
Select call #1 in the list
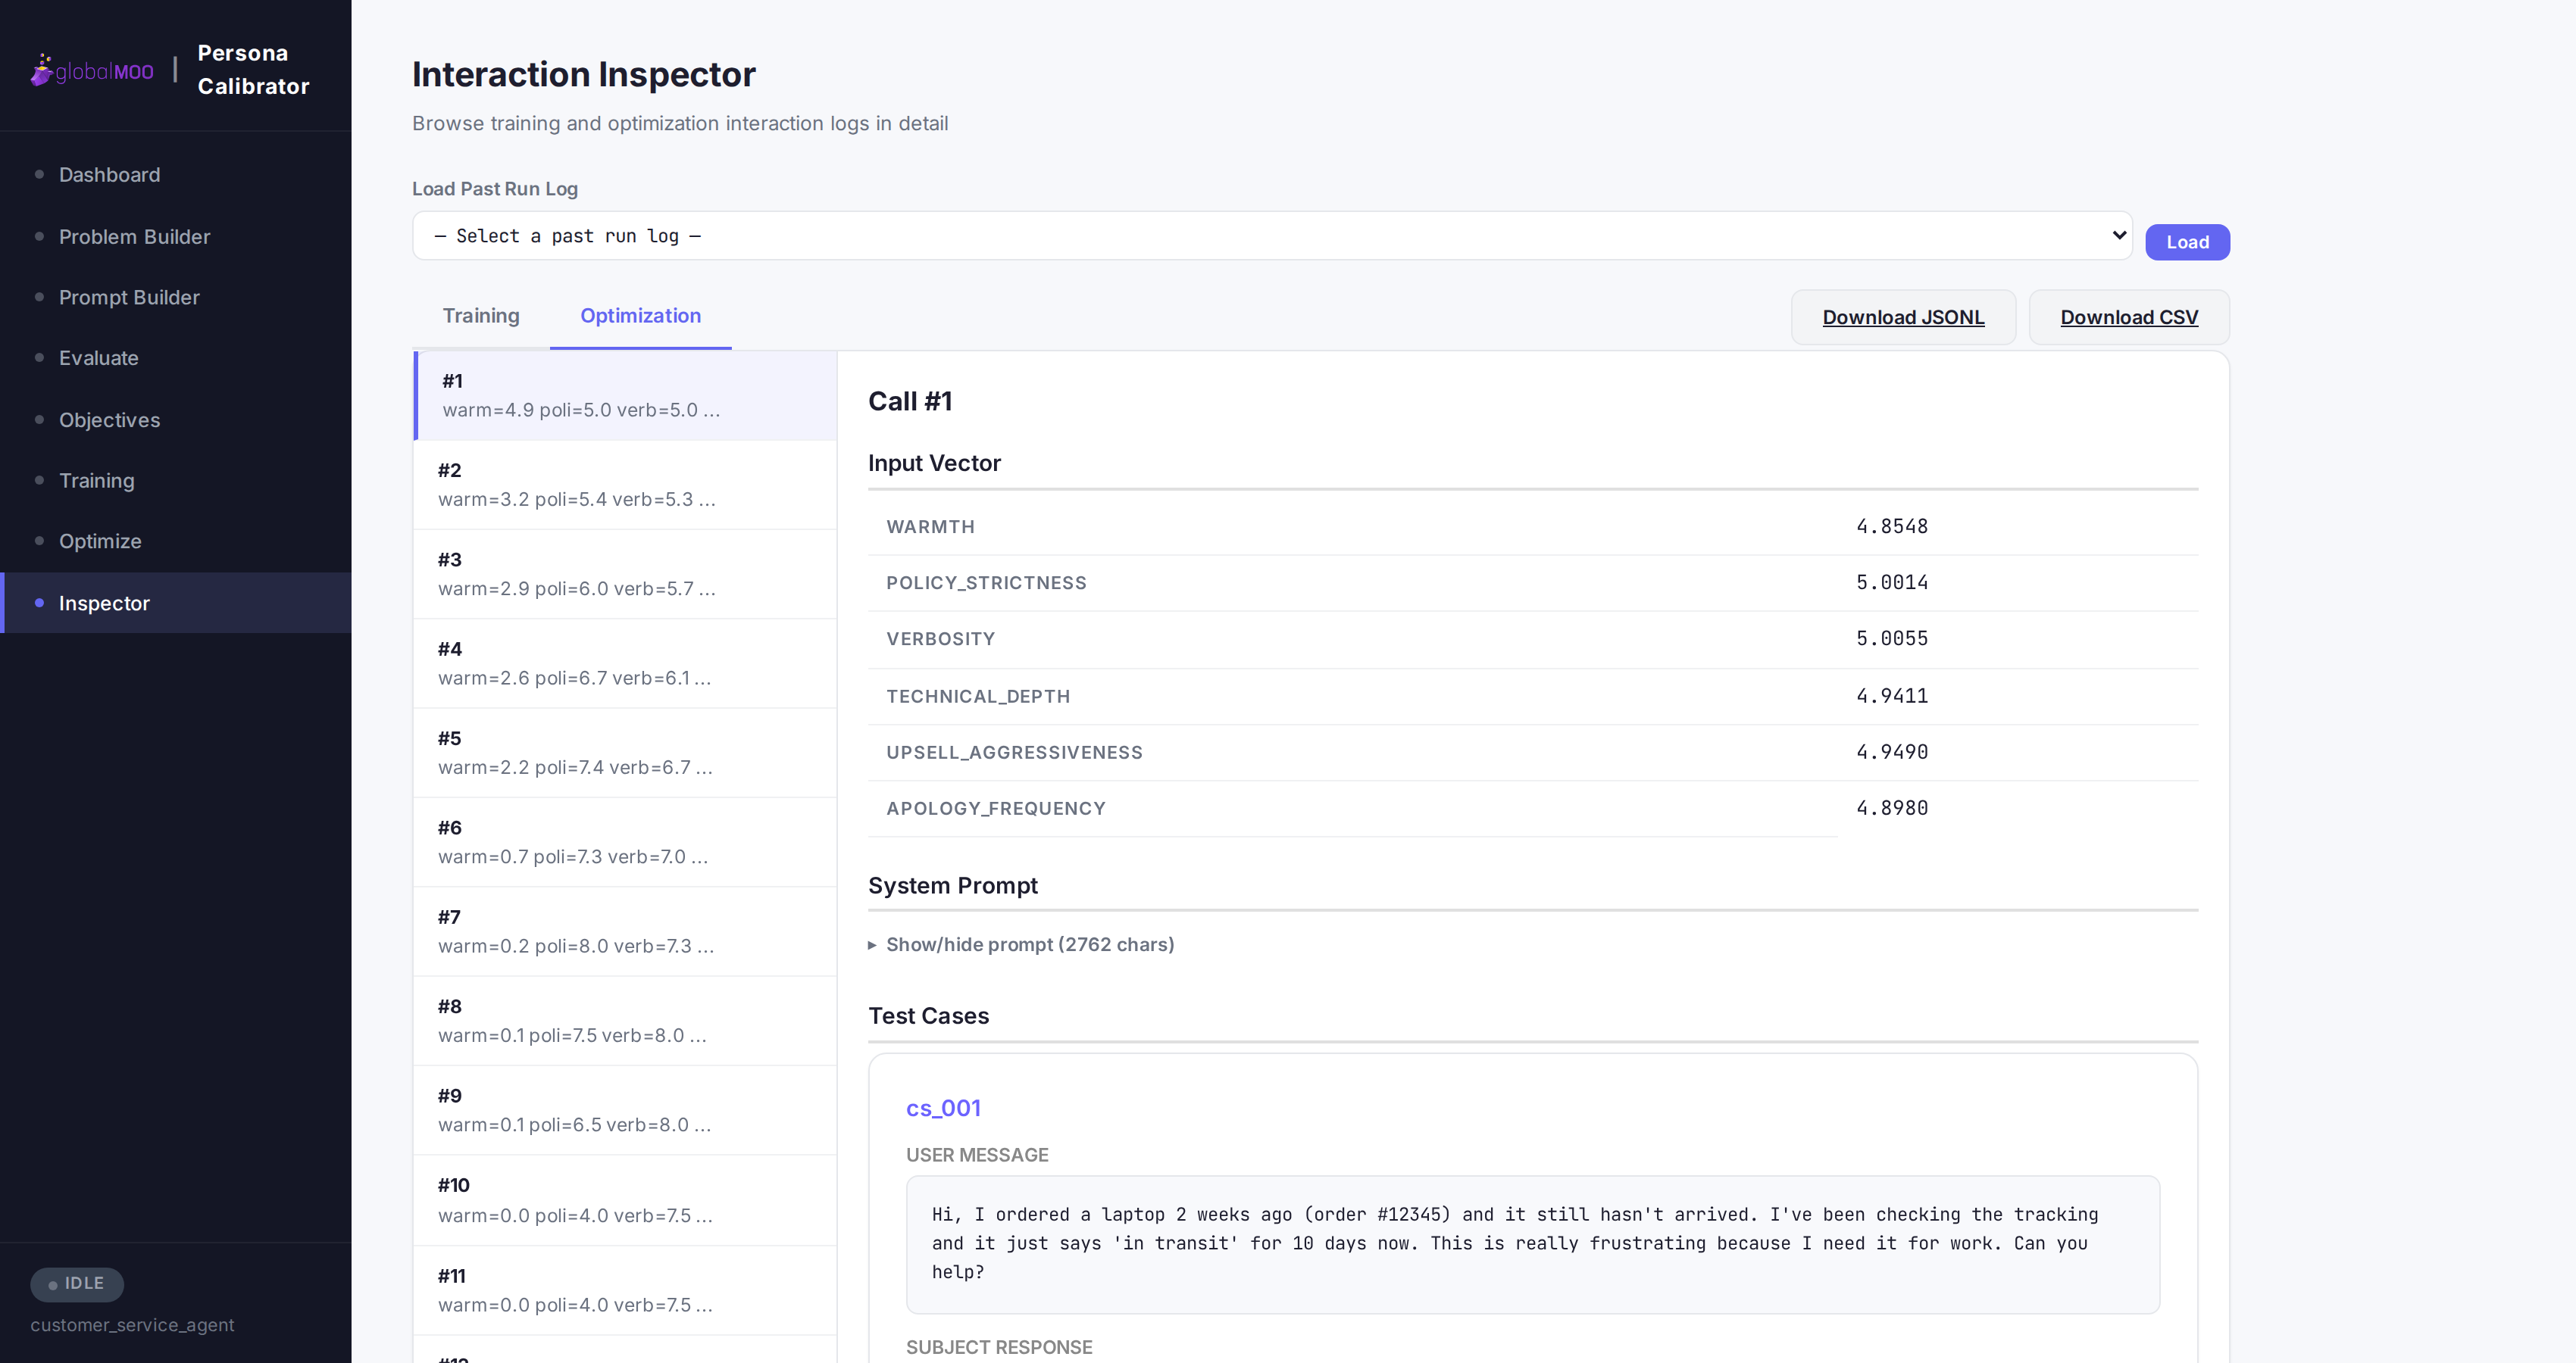click(x=625, y=396)
